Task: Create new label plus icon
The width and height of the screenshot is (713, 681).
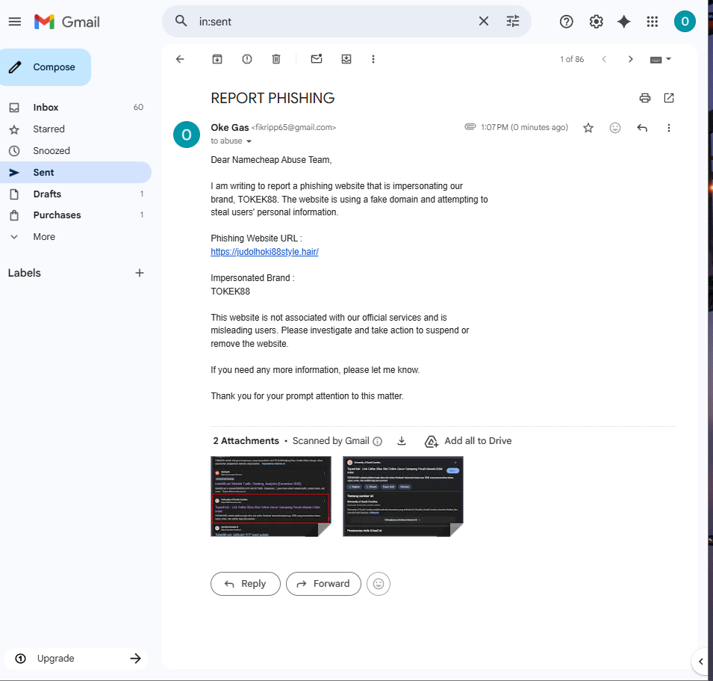Action: (x=140, y=273)
